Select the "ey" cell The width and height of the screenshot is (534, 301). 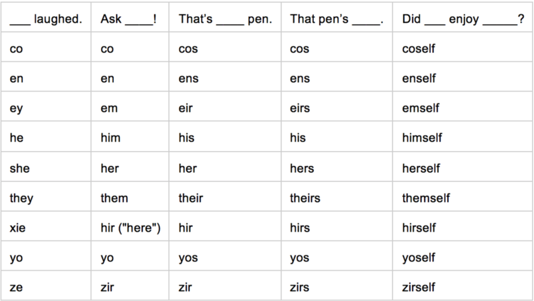(x=16, y=108)
